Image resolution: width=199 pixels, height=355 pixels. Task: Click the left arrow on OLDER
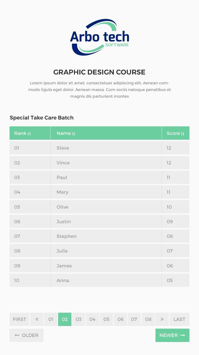17,335
